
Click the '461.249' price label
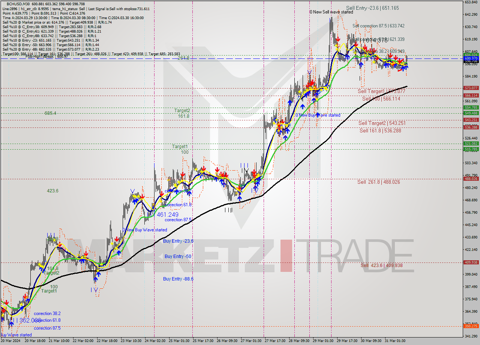[168, 214]
